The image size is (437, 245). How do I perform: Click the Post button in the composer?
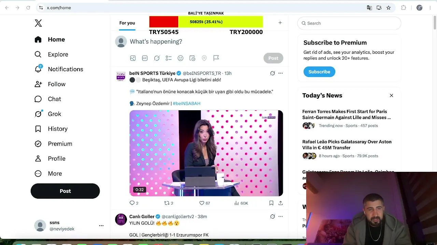point(273,58)
